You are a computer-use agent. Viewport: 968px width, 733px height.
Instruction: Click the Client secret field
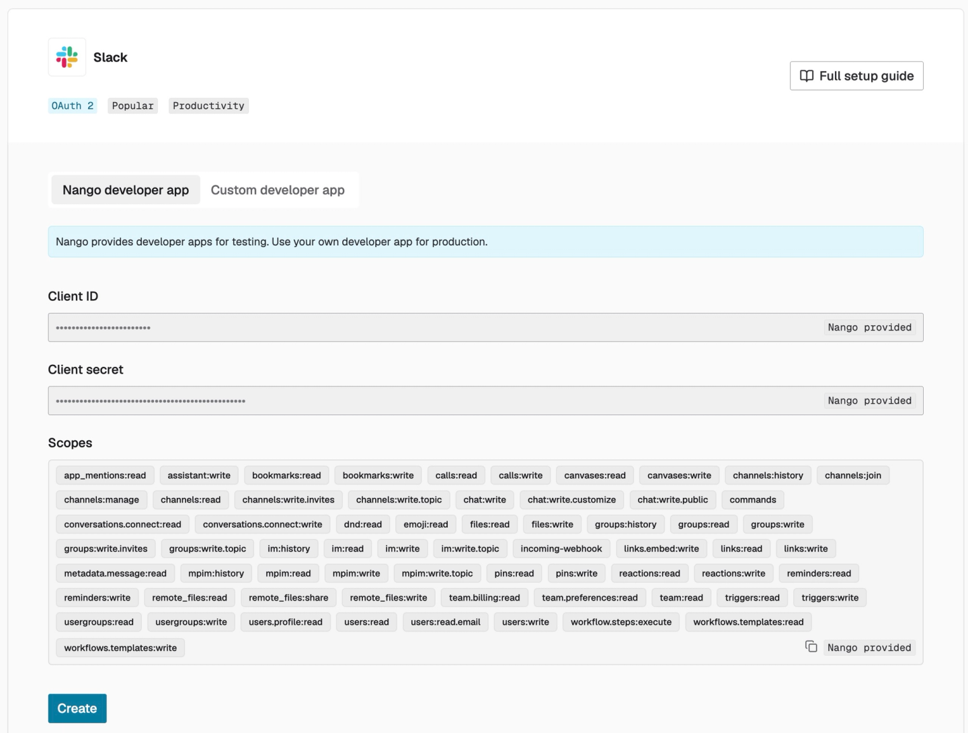pyautogui.click(x=485, y=400)
